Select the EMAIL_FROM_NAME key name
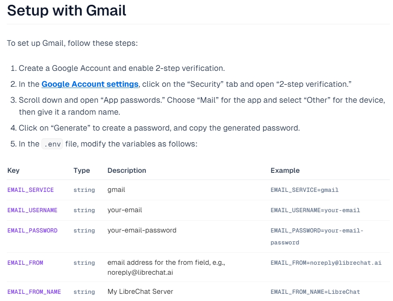 34,292
